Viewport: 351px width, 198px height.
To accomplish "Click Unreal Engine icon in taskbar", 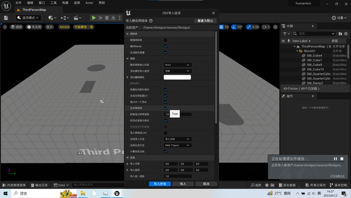I will click(x=117, y=193).
